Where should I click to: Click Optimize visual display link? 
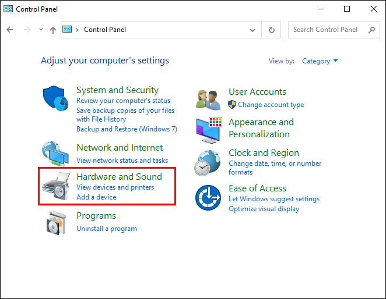point(264,208)
